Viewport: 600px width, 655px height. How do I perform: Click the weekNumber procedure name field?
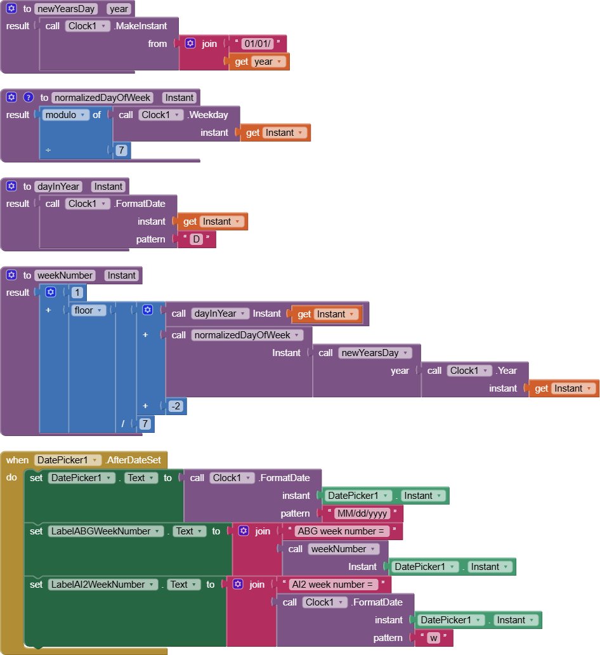(65, 275)
